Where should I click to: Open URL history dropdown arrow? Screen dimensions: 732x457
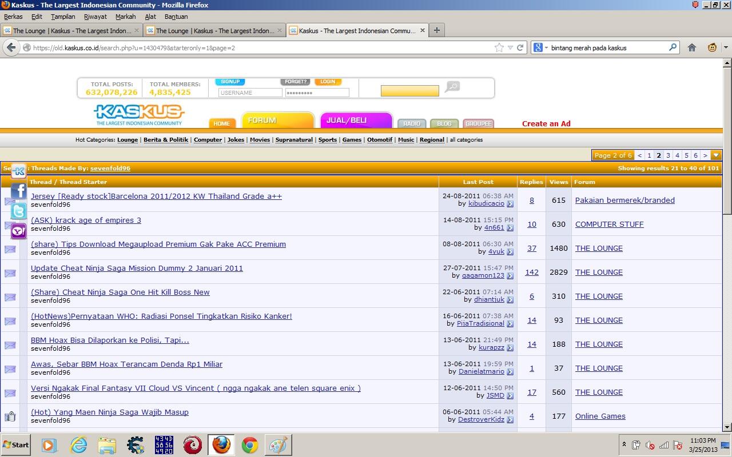pos(510,47)
